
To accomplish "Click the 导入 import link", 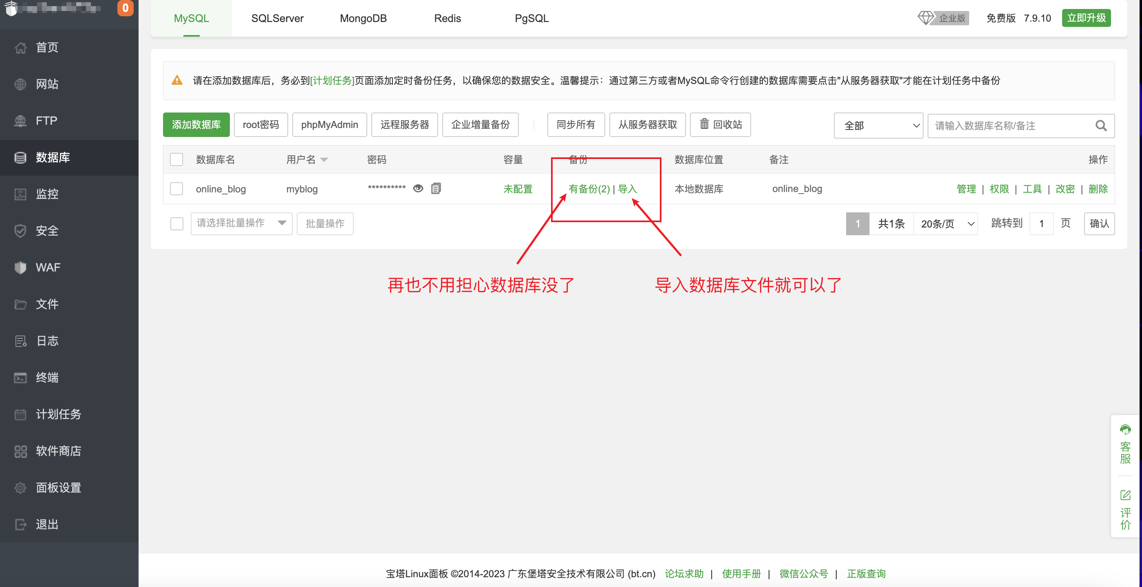I will click(628, 189).
